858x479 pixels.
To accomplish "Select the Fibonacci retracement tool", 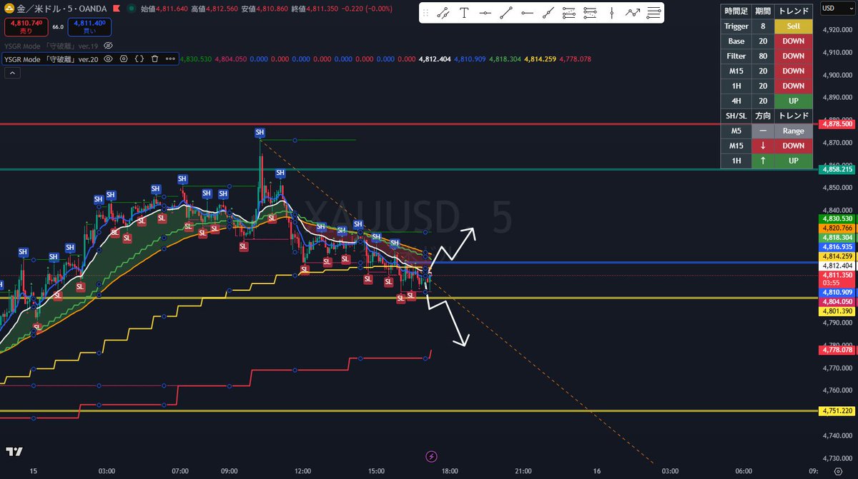I will point(569,13).
